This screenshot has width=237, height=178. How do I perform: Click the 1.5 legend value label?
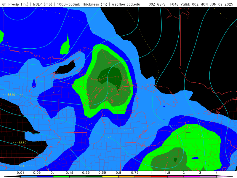click(x=167, y=173)
